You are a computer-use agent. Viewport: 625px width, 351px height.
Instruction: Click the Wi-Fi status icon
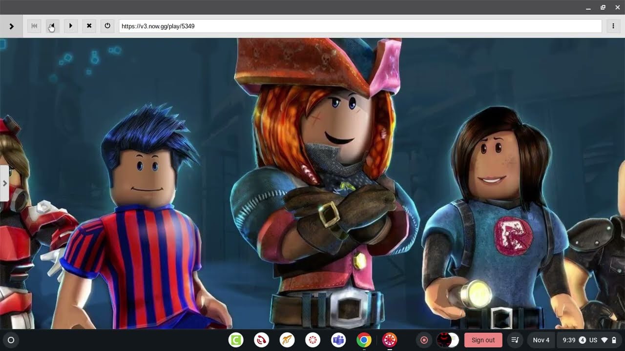[x=604, y=340]
